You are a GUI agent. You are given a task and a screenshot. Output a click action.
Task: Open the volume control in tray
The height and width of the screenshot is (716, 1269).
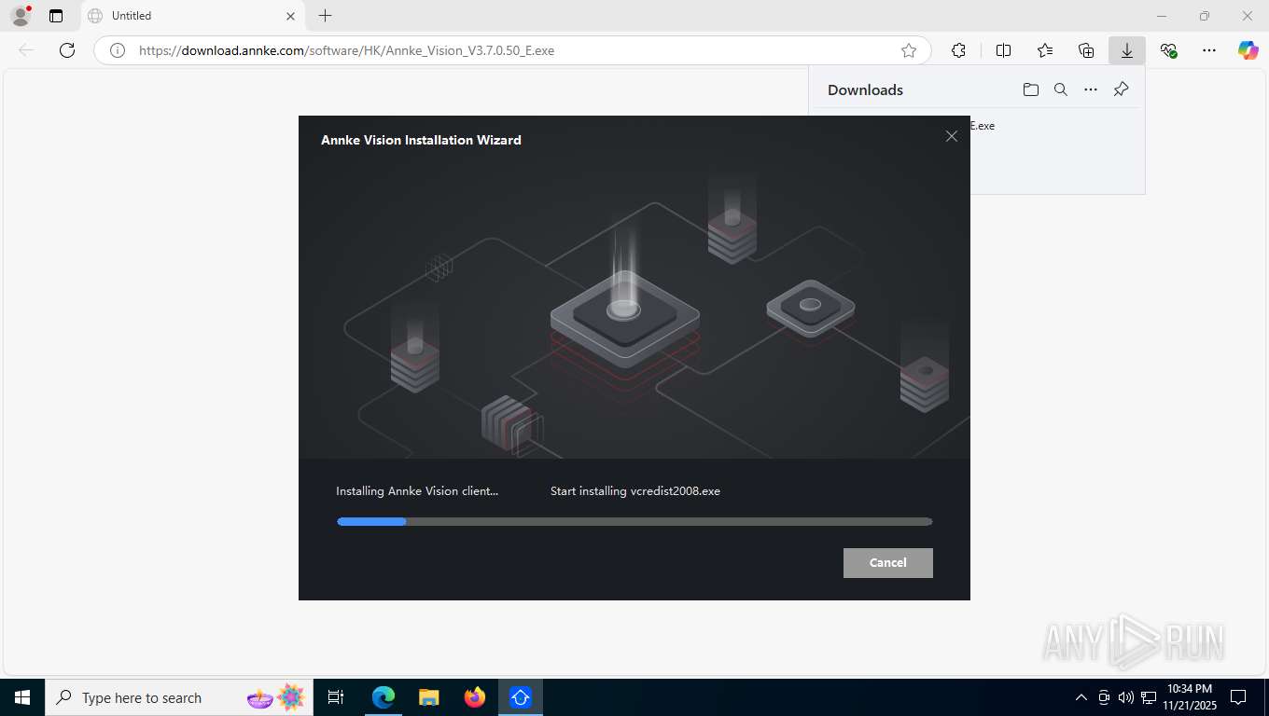click(x=1125, y=697)
